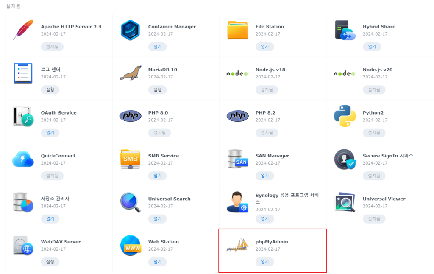Image resolution: width=434 pixels, height=274 pixels.
Task: Select the "OAuth Service" package name
Action: tap(58, 113)
